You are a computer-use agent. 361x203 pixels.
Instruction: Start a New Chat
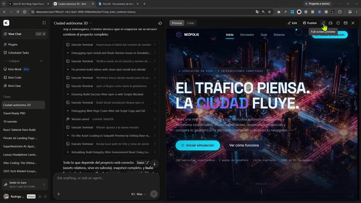(25, 34)
